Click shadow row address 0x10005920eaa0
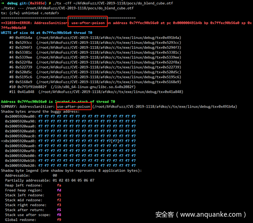 click(20, 126)
